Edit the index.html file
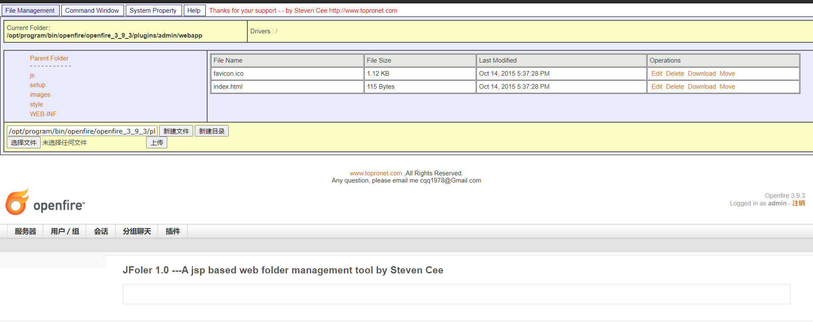Image resolution: width=813 pixels, height=322 pixels. pyautogui.click(x=657, y=87)
